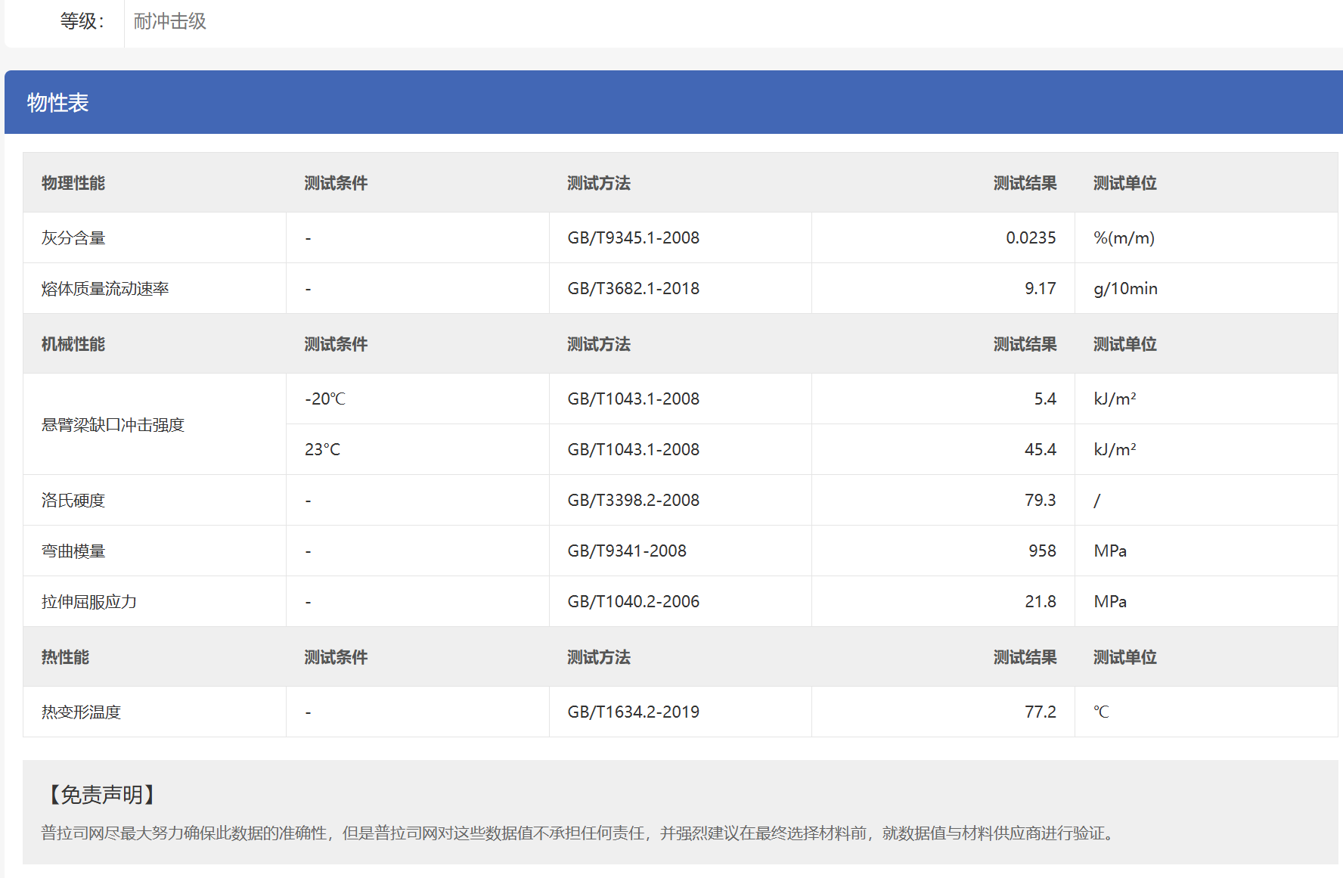The image size is (1343, 878).
Task: Select the 9.17 result value
Action: 1041,288
